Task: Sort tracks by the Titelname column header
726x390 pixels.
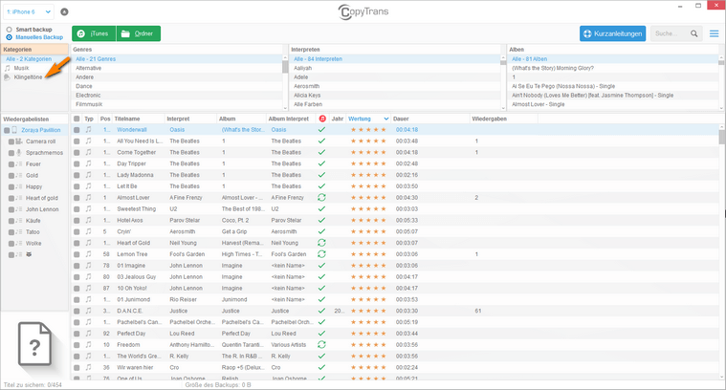Action: (x=127, y=119)
